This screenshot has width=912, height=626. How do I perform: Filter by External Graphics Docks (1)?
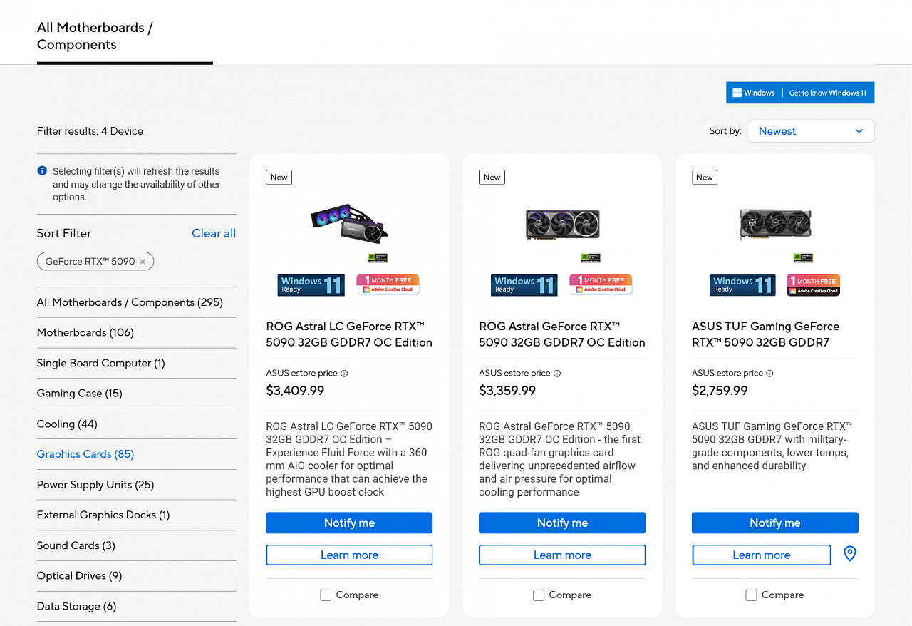(x=103, y=515)
